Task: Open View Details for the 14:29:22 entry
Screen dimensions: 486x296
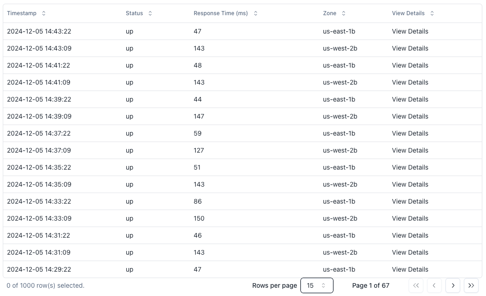Action: (x=410, y=269)
